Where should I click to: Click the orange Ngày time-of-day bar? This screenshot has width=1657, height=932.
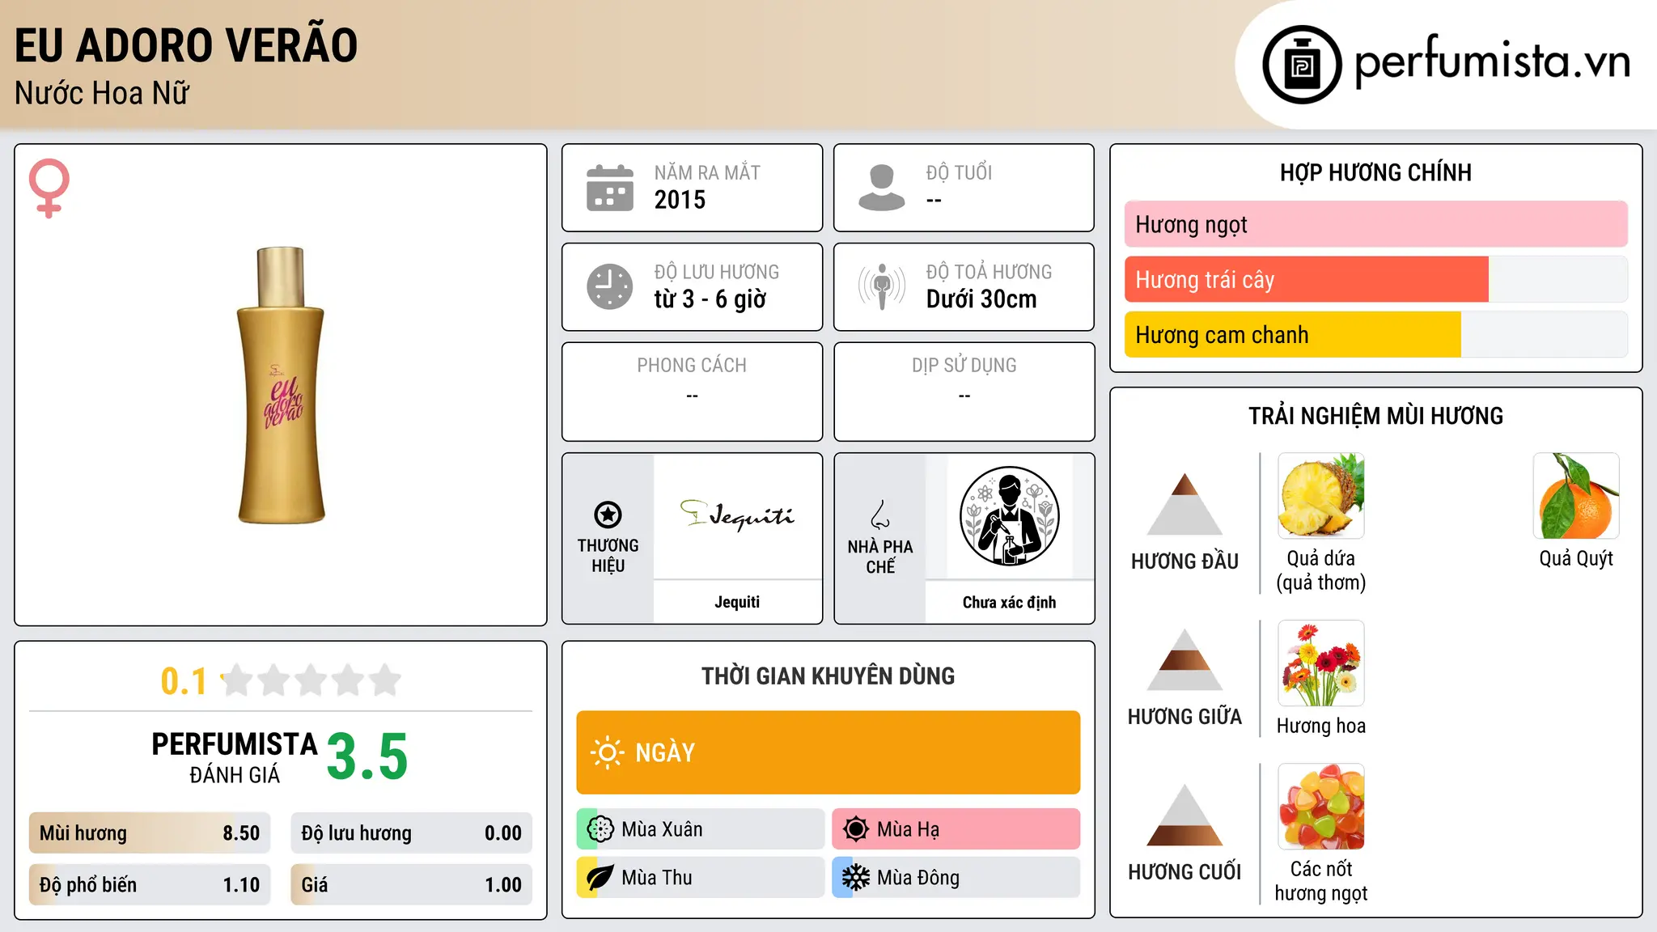point(828,752)
